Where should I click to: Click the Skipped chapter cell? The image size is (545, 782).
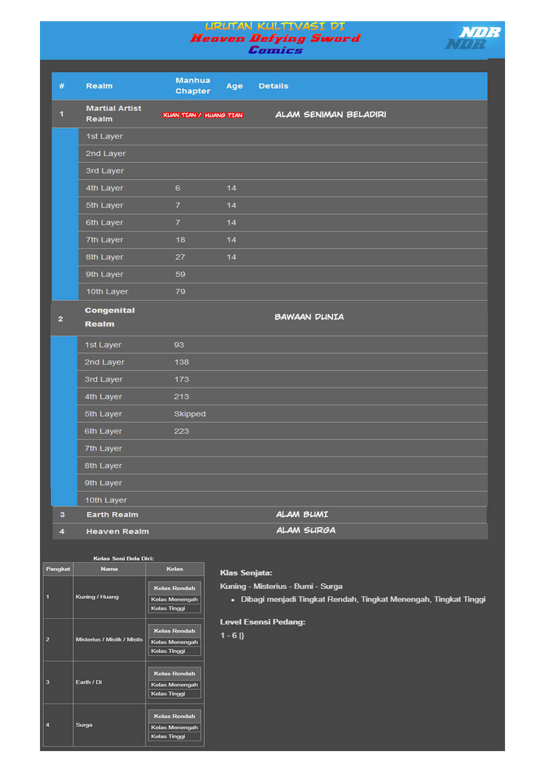(190, 414)
